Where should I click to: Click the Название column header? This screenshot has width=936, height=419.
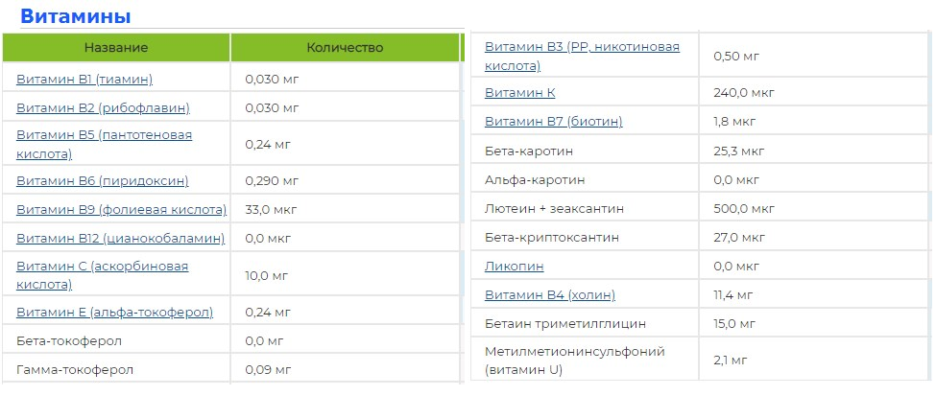point(116,47)
